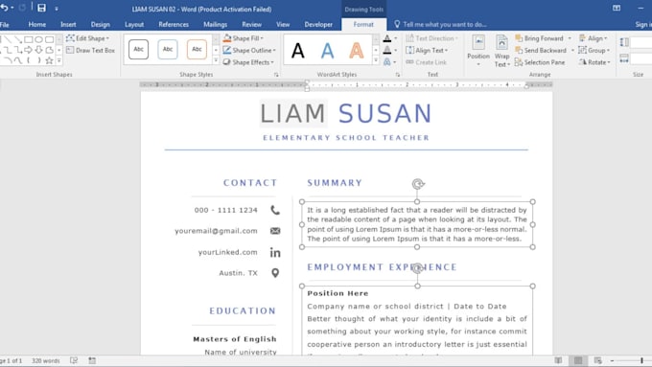Image resolution: width=652 pixels, height=367 pixels.
Task: Switch to the Mailings tab
Action: click(216, 25)
